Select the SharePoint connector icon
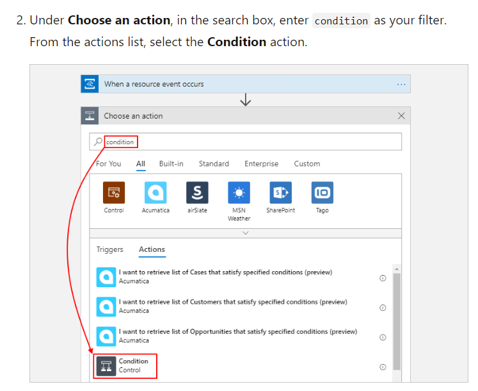The width and height of the screenshot is (478, 391). click(280, 193)
